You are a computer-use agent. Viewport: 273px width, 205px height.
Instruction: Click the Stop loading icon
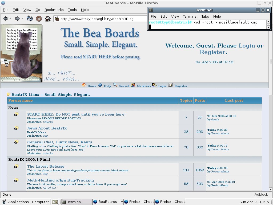pos(39,19)
